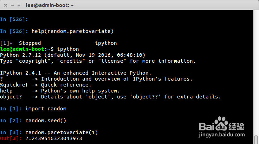259x144 pixels.
Task: Click the output value 2.2439516323043973
Action: coord(53,138)
